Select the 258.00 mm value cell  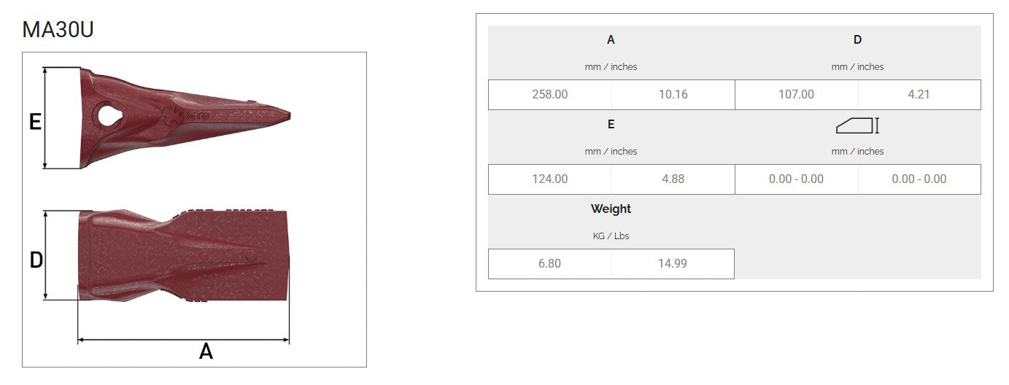pos(550,95)
